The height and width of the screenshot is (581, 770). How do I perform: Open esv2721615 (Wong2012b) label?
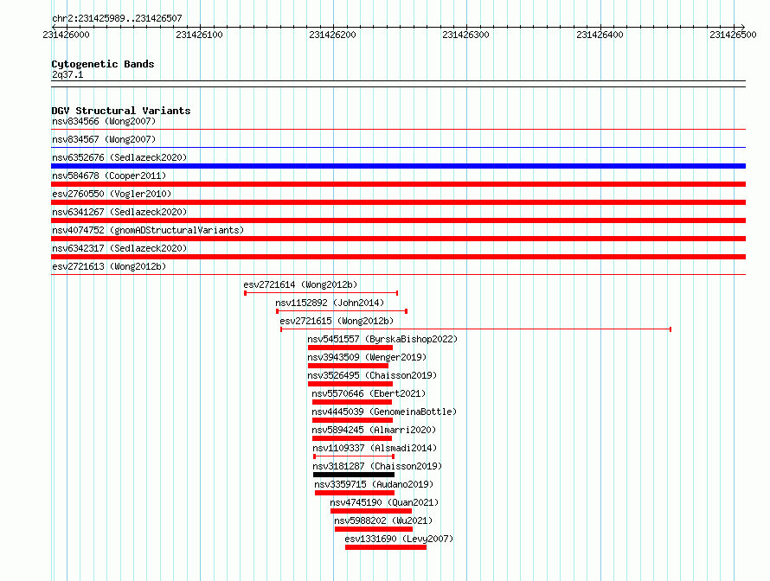[x=337, y=321]
